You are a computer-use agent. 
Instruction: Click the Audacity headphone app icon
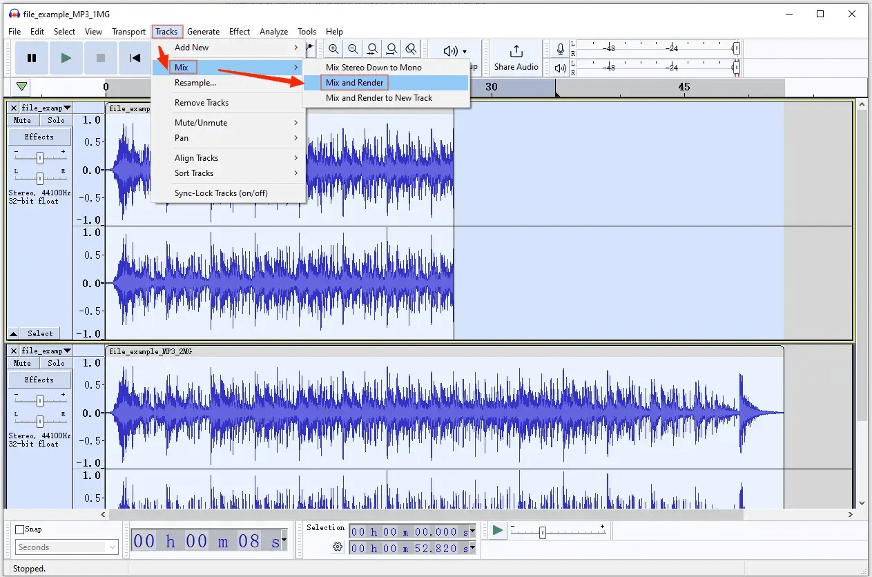click(x=14, y=14)
